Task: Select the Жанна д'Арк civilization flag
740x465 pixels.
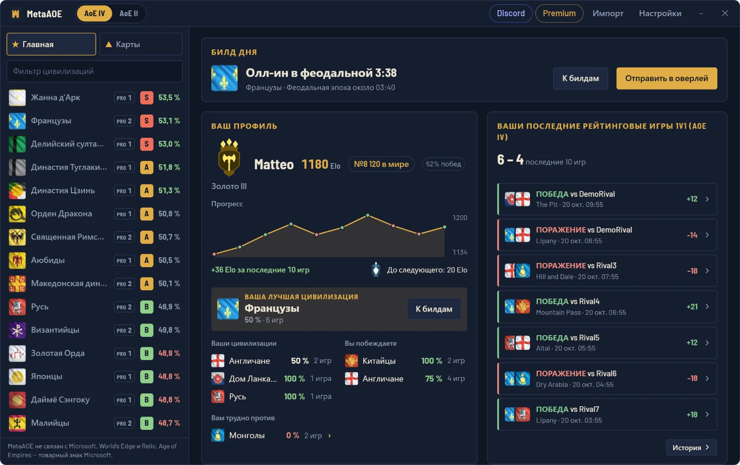Action: point(17,98)
